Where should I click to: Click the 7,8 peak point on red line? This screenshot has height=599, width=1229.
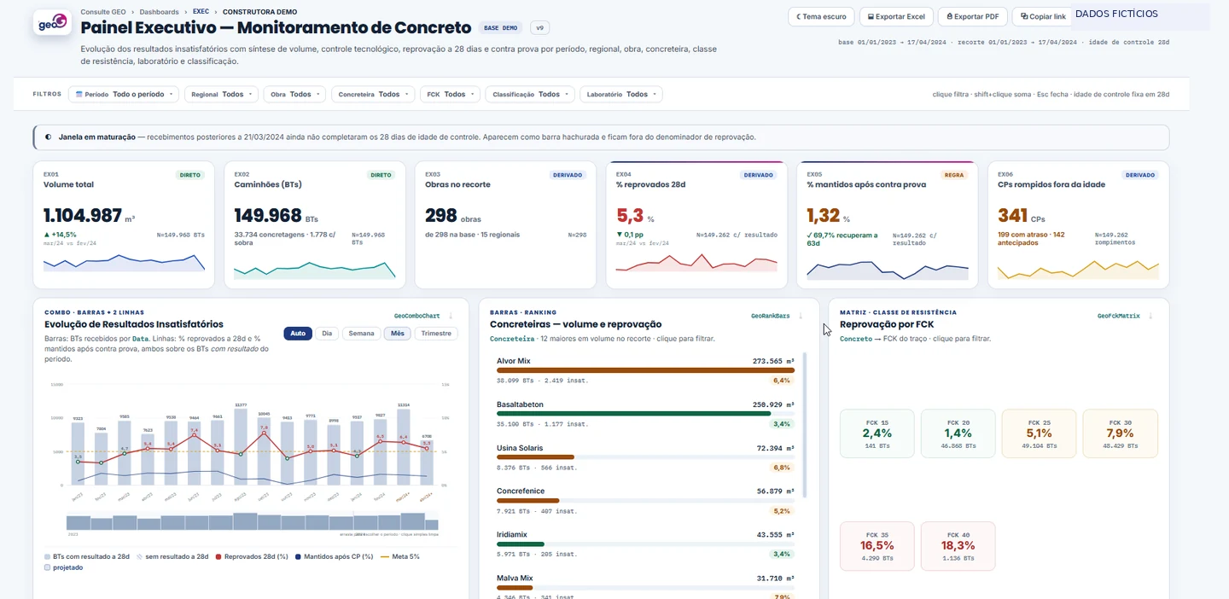(x=264, y=433)
